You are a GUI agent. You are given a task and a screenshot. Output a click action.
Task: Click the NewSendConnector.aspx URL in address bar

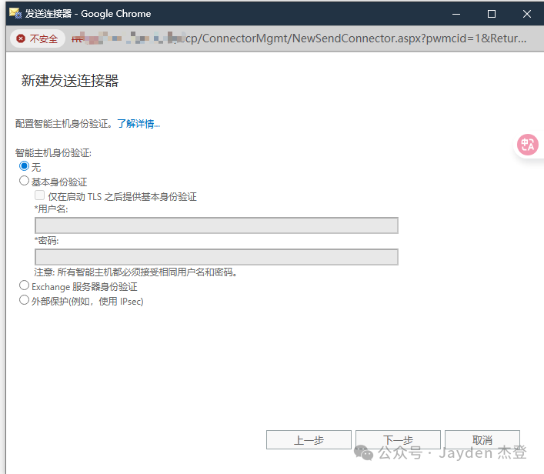coord(354,38)
